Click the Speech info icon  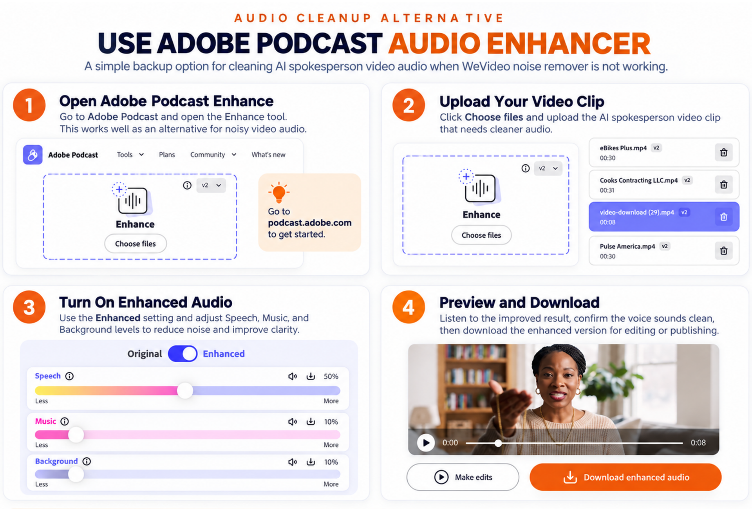click(69, 376)
